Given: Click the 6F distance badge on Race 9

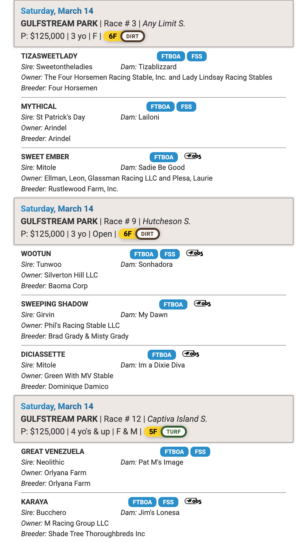Looking at the screenshot, I should click(128, 234).
